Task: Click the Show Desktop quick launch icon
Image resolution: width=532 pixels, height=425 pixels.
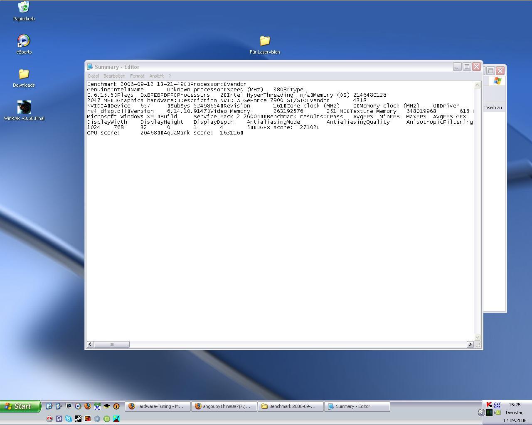Action: pyautogui.click(x=58, y=406)
